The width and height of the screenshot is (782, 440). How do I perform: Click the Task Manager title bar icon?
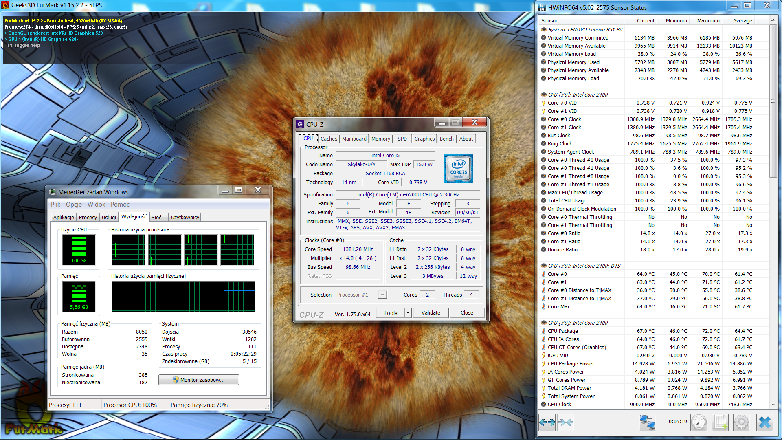[x=53, y=192]
